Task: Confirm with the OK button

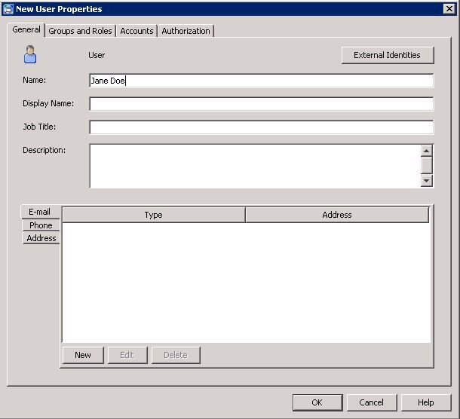Action: point(317,402)
